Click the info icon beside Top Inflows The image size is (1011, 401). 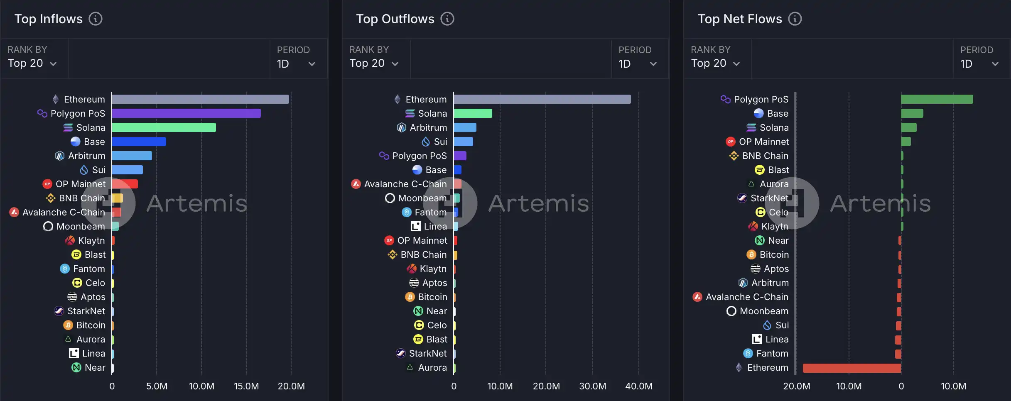[96, 19]
